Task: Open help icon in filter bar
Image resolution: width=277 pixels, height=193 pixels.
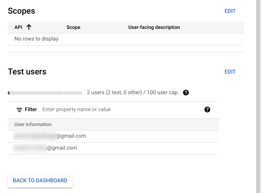Action: [x=207, y=110]
